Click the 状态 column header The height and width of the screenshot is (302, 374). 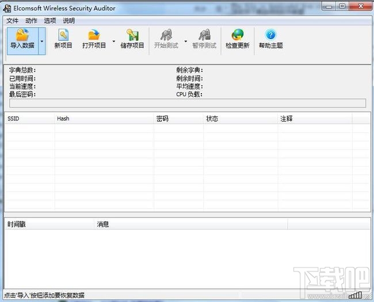(241, 118)
